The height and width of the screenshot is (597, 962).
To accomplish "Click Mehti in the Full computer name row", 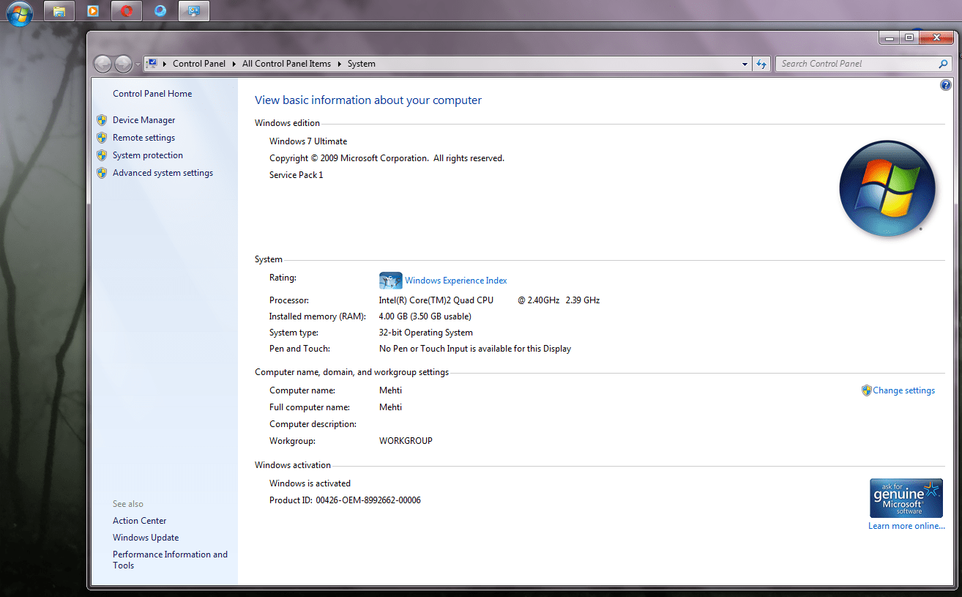I will tap(390, 407).
